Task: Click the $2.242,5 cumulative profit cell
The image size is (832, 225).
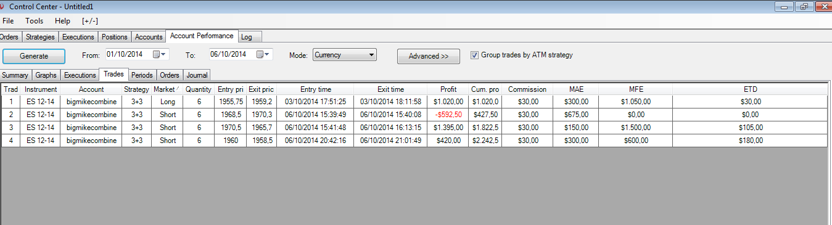Action: click(x=485, y=141)
